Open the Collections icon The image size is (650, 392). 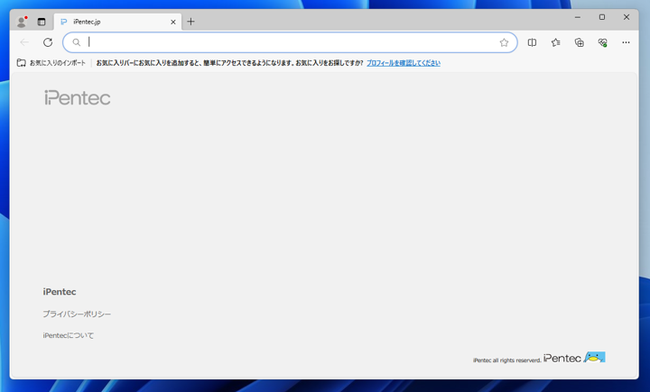tap(580, 42)
